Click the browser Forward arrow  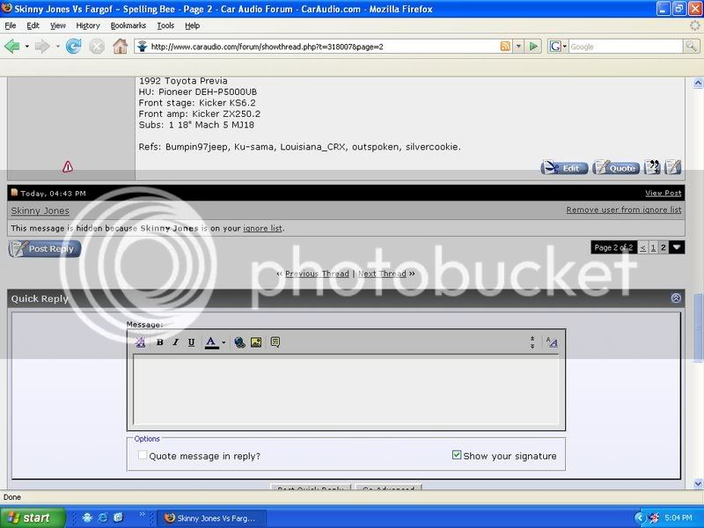click(42, 46)
